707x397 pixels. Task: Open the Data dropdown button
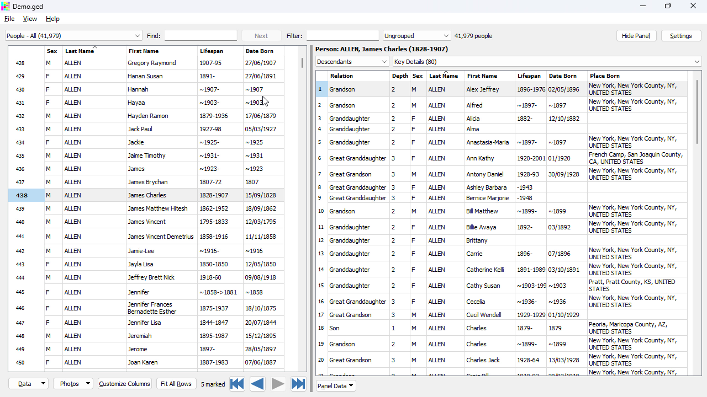tap(28, 384)
